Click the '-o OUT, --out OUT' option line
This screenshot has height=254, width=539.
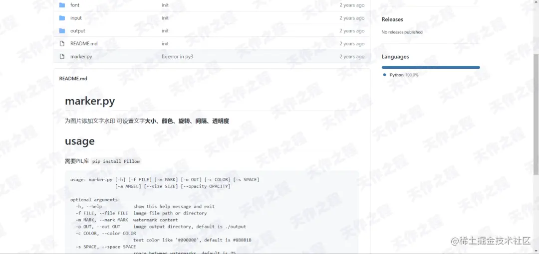click(161, 227)
